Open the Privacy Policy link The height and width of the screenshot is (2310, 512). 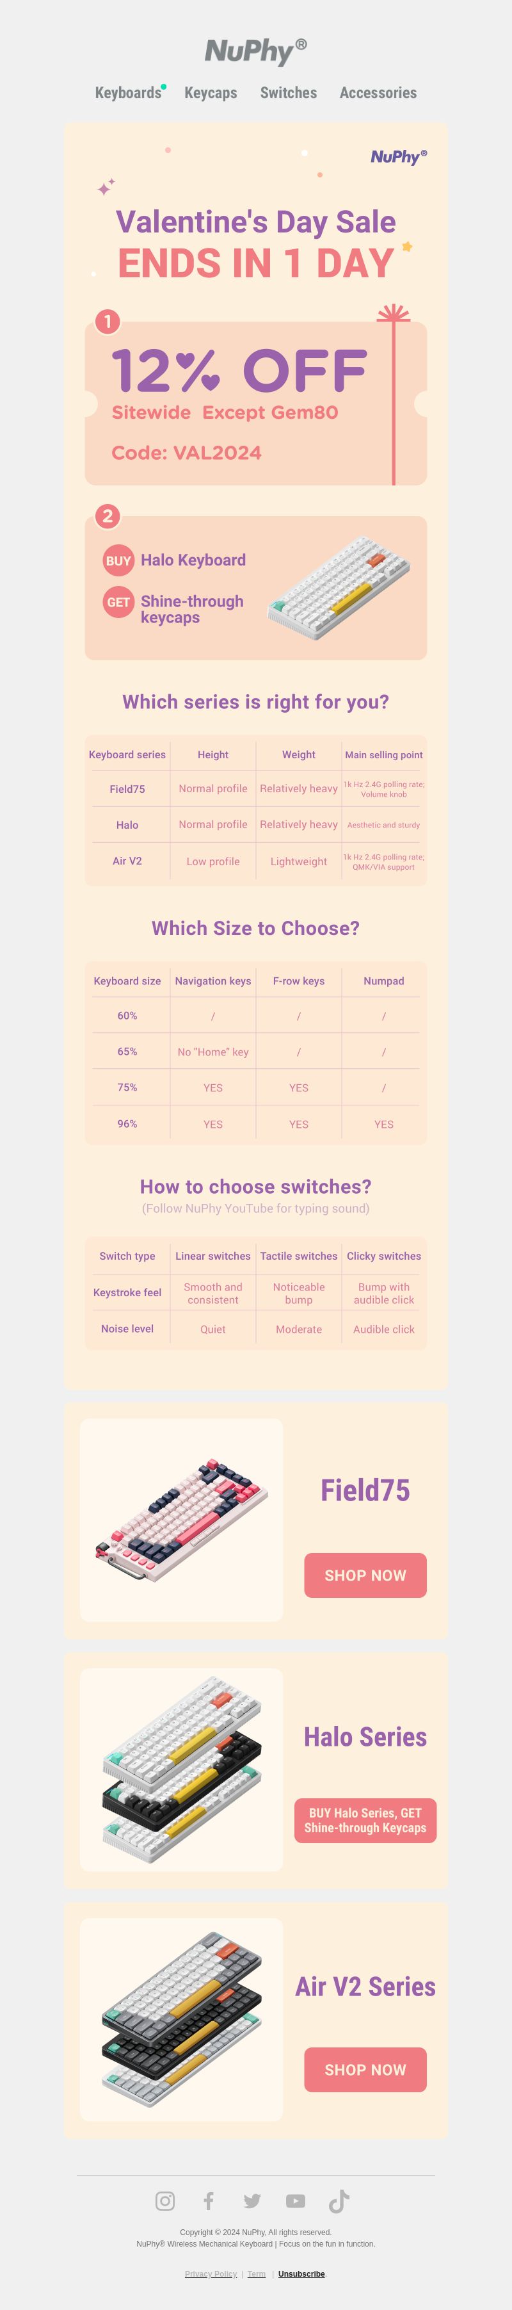coord(211,2274)
